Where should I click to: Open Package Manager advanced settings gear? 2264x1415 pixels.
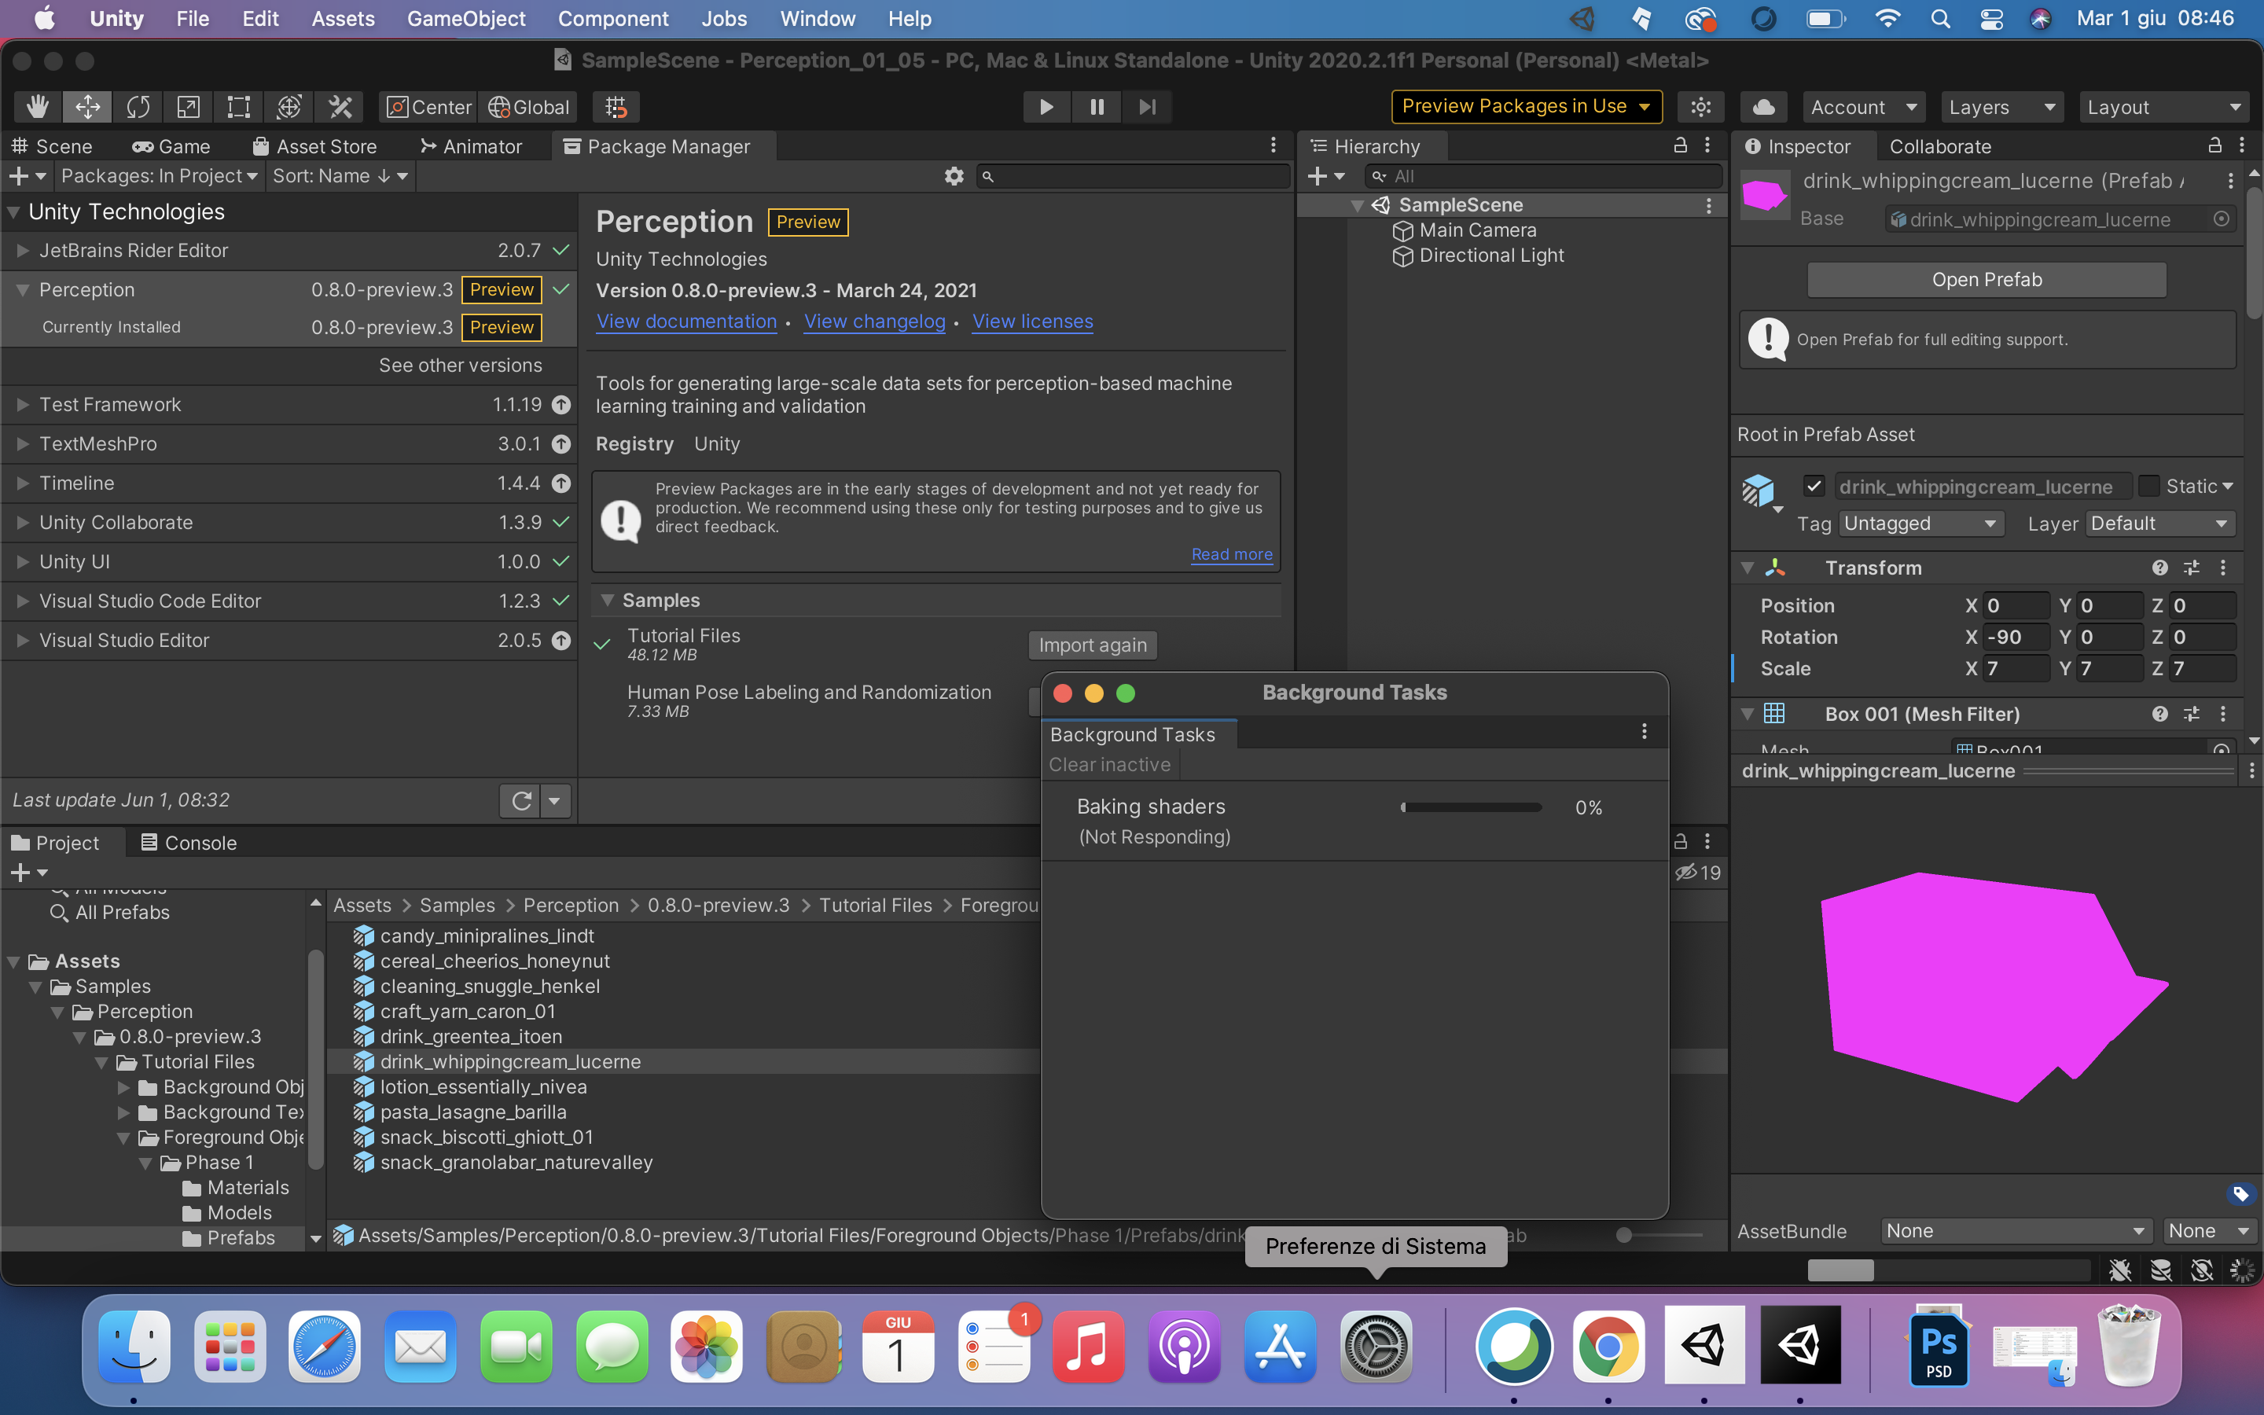click(x=954, y=175)
